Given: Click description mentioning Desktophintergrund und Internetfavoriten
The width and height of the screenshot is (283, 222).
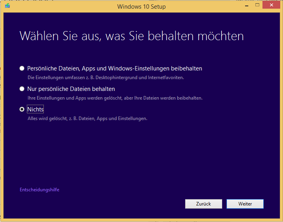Looking at the screenshot, I should (x=105, y=78).
